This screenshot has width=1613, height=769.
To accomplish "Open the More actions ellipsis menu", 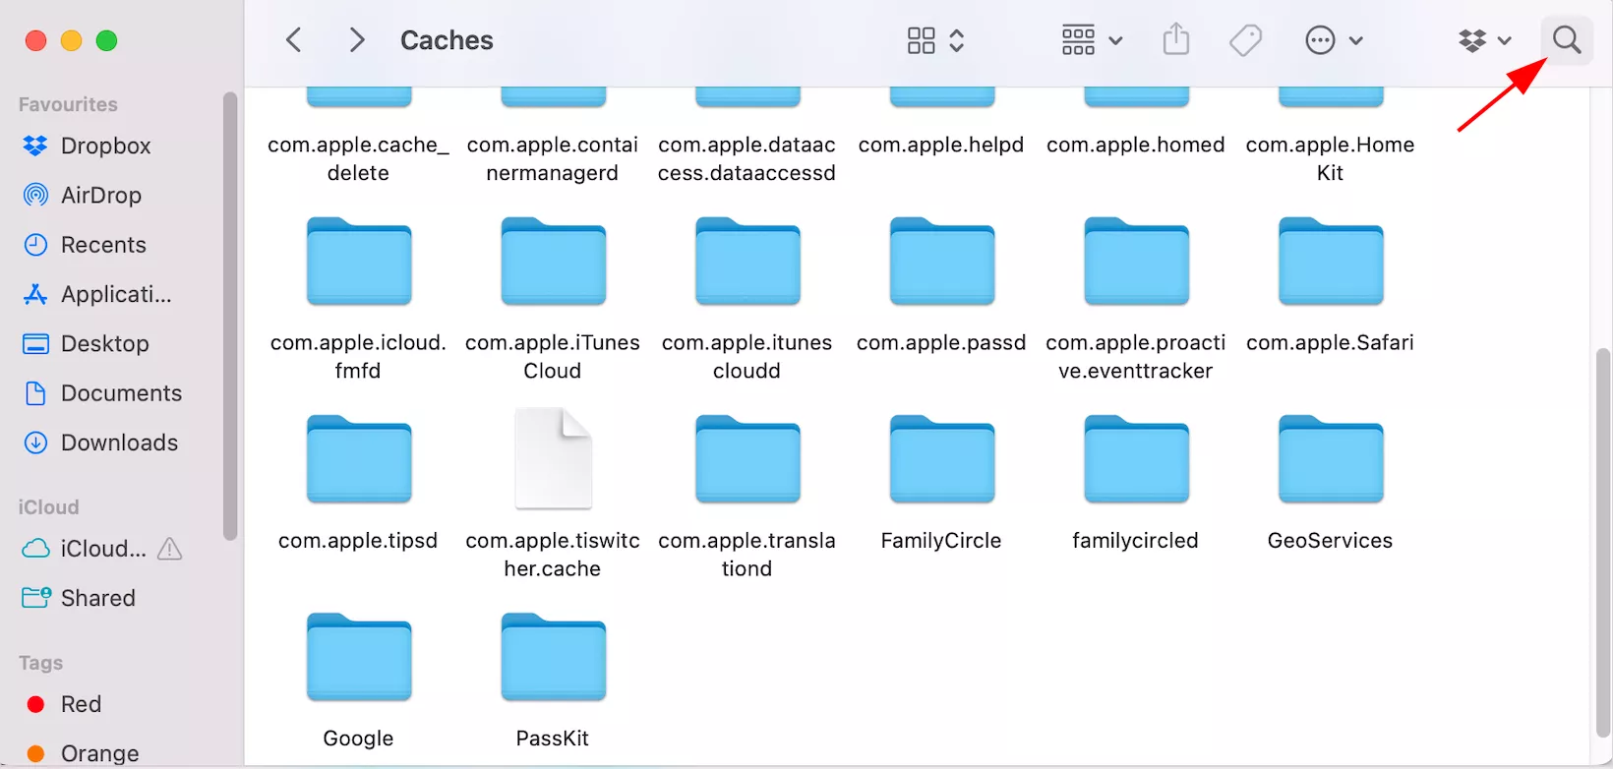I will [1333, 40].
